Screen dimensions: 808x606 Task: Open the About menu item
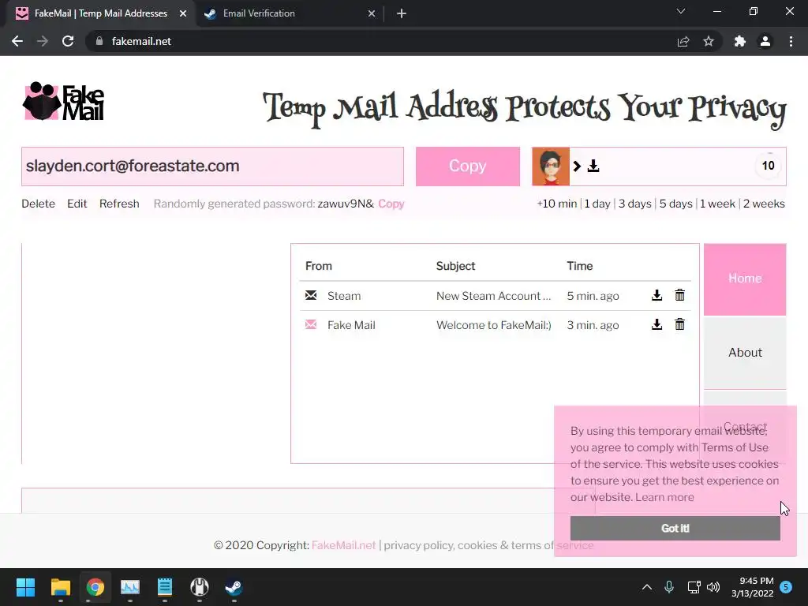pyautogui.click(x=745, y=353)
